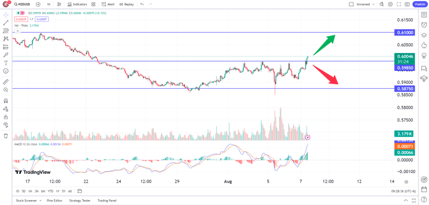
Task: Open the user profile avatar menu
Action: pyautogui.click(x=6, y=5)
